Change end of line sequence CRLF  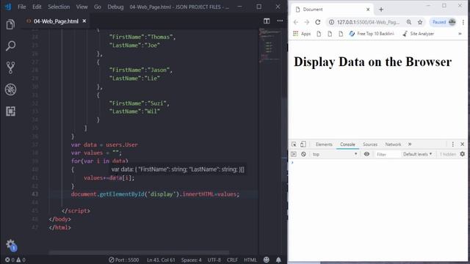pos(232,260)
